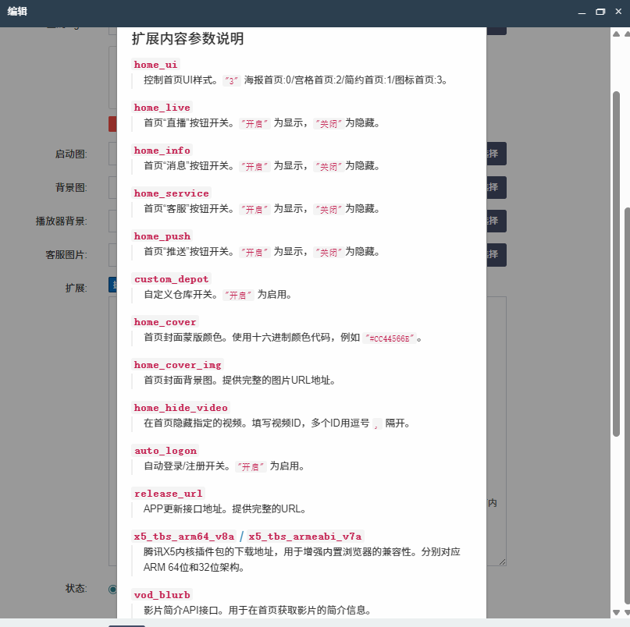Image resolution: width=630 pixels, height=627 pixels.
Task: Click the auto_logon parameter name
Action: pyautogui.click(x=166, y=451)
